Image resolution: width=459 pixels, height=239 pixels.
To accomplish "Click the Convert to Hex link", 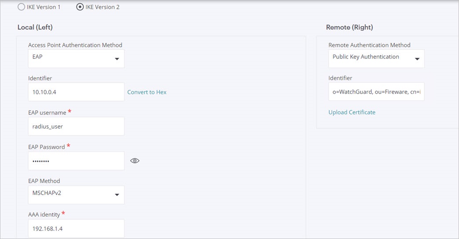I will pos(147,92).
